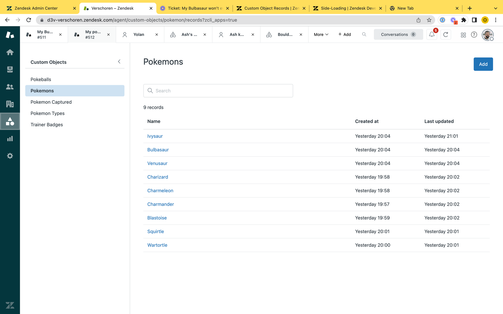Click the Help question mark icon

[474, 35]
